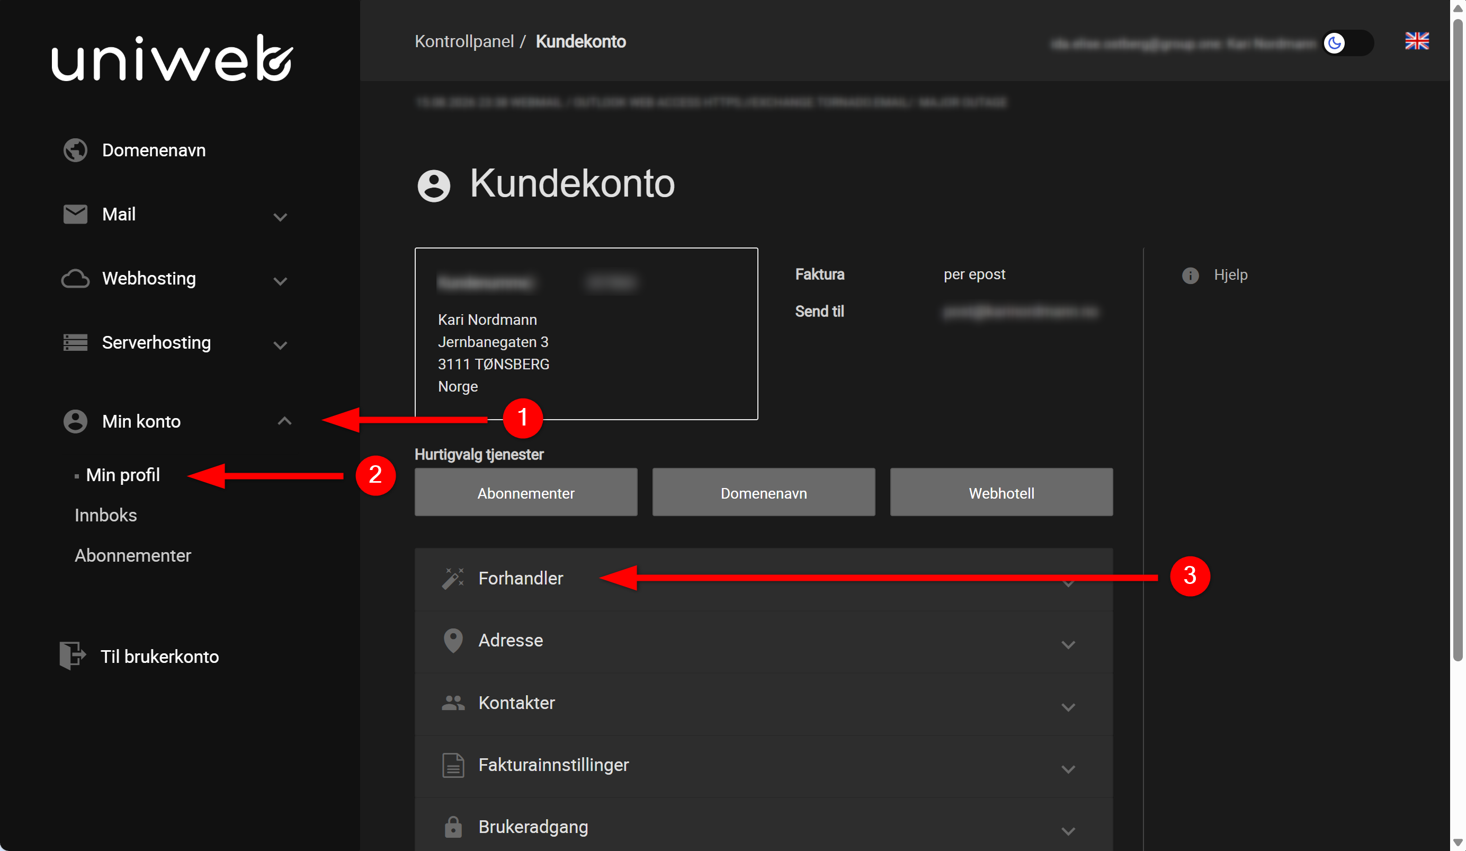Expand the Fakturainnstillinger section chevron
This screenshot has height=851, width=1466.
[x=1068, y=769]
